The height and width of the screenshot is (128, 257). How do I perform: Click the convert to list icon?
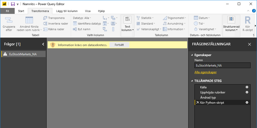113,29
